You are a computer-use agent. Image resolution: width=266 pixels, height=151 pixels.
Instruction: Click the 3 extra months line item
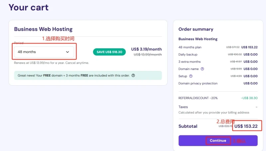tap(218, 62)
